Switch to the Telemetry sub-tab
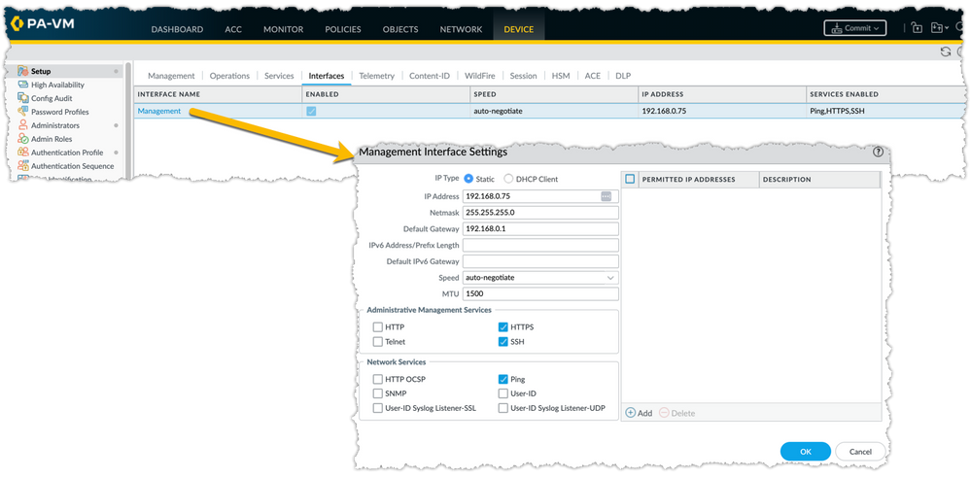The height and width of the screenshot is (478, 971). tap(376, 76)
